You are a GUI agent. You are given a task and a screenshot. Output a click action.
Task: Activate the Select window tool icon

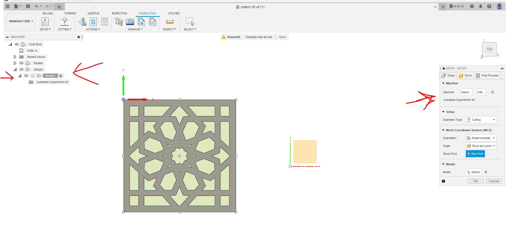click(190, 21)
